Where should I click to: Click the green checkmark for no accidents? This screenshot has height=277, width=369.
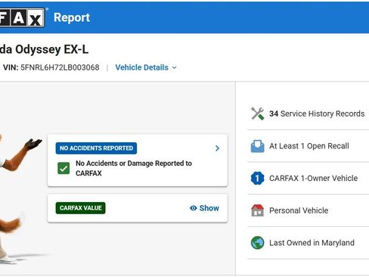coord(64,168)
